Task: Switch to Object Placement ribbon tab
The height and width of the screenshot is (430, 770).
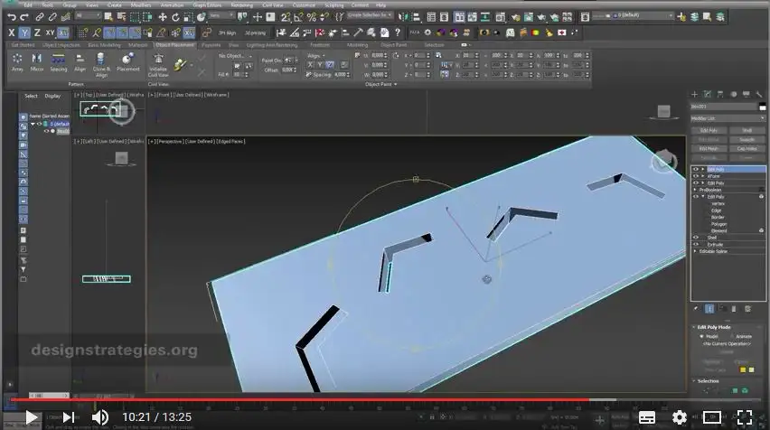Action: point(174,45)
